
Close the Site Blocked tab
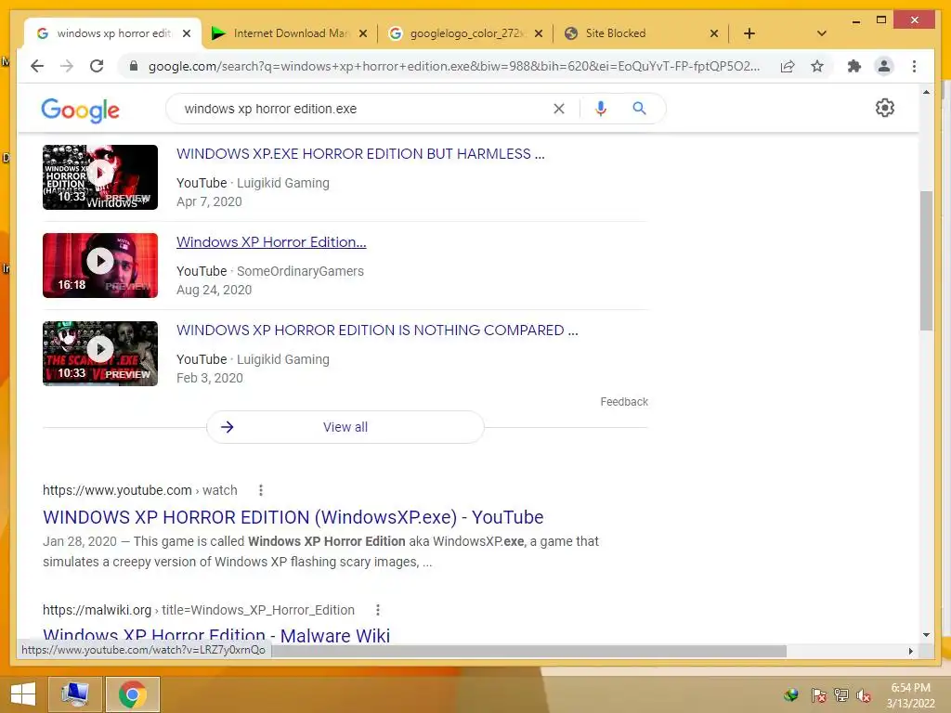click(x=714, y=33)
